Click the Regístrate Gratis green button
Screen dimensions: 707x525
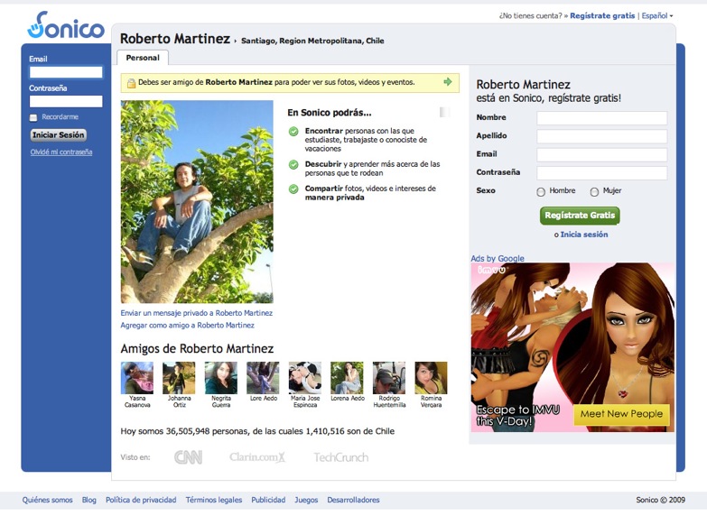[580, 216]
